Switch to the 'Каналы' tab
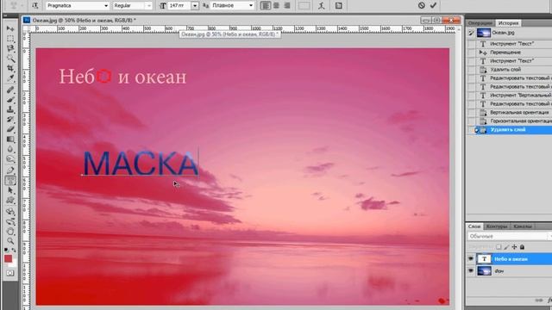The width and height of the screenshot is (552, 310). 523,226
